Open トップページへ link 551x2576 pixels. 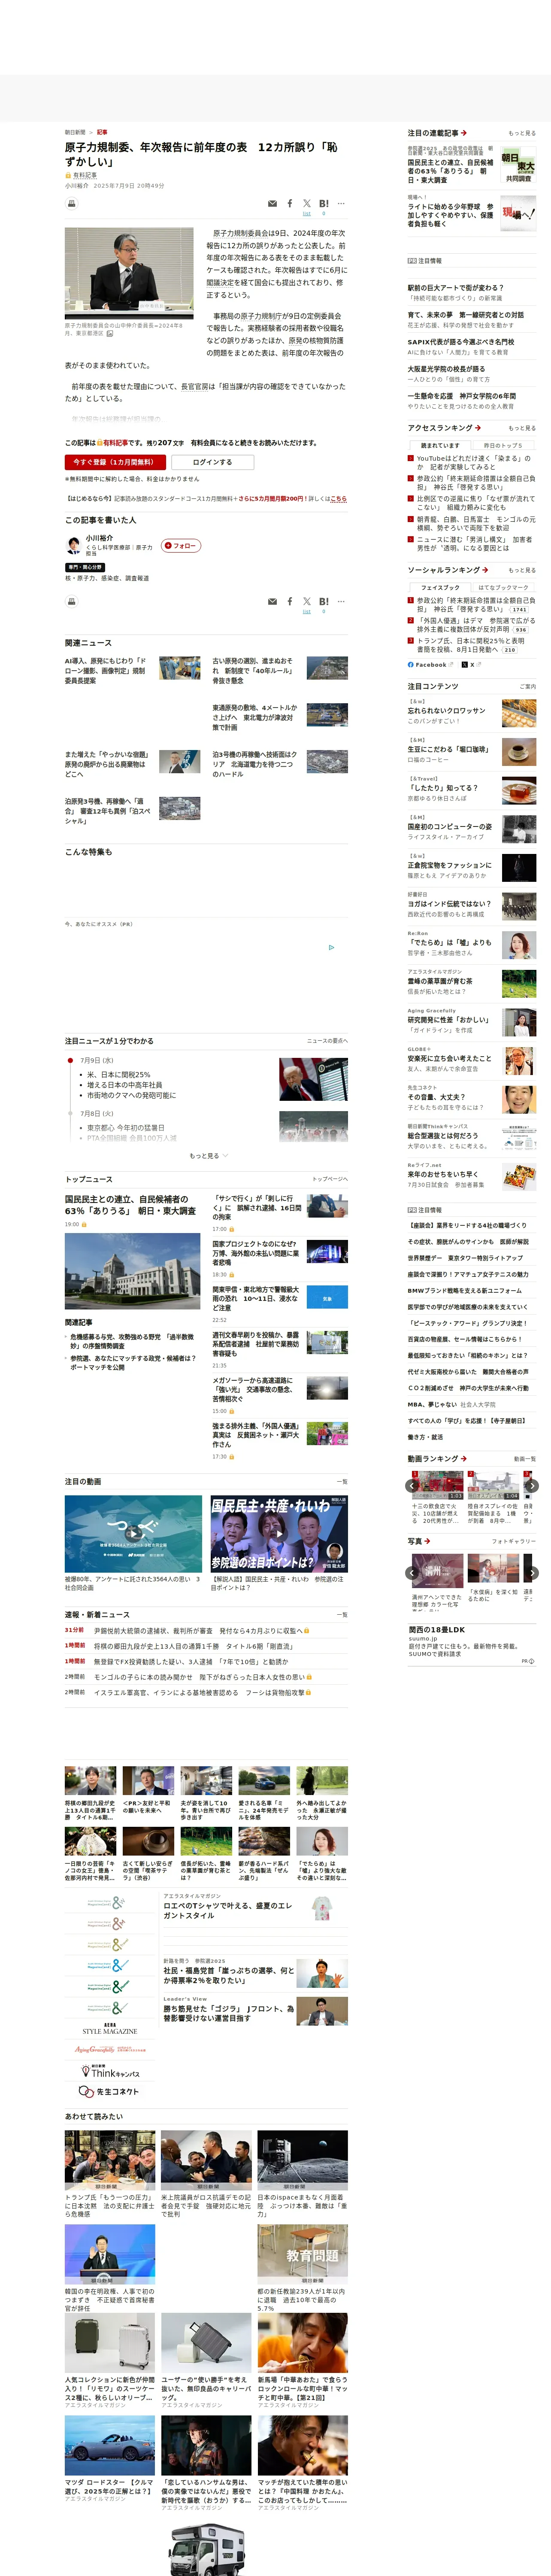330,1179
